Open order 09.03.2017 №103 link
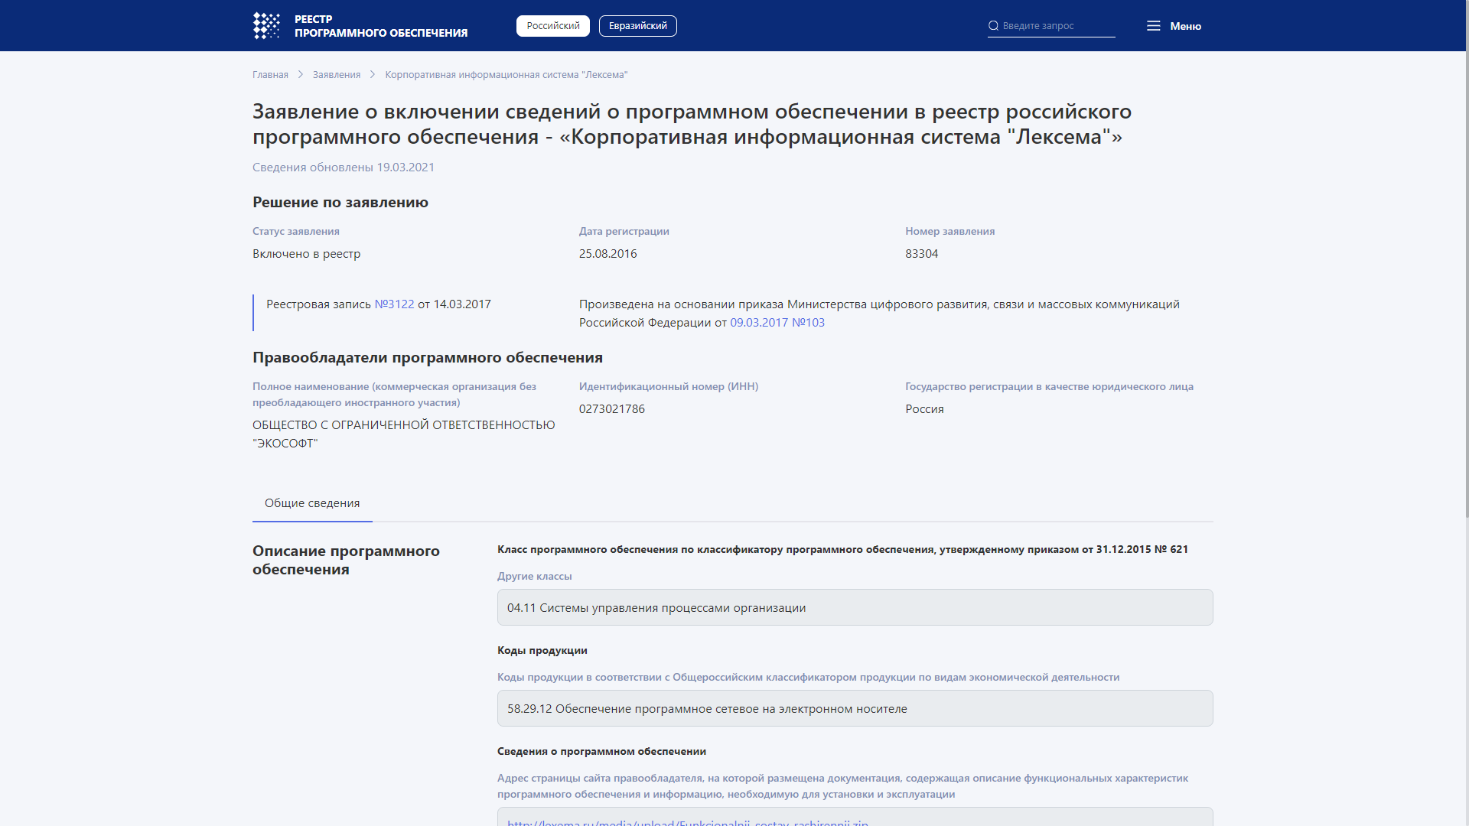Viewport: 1469px width, 826px height. point(777,323)
